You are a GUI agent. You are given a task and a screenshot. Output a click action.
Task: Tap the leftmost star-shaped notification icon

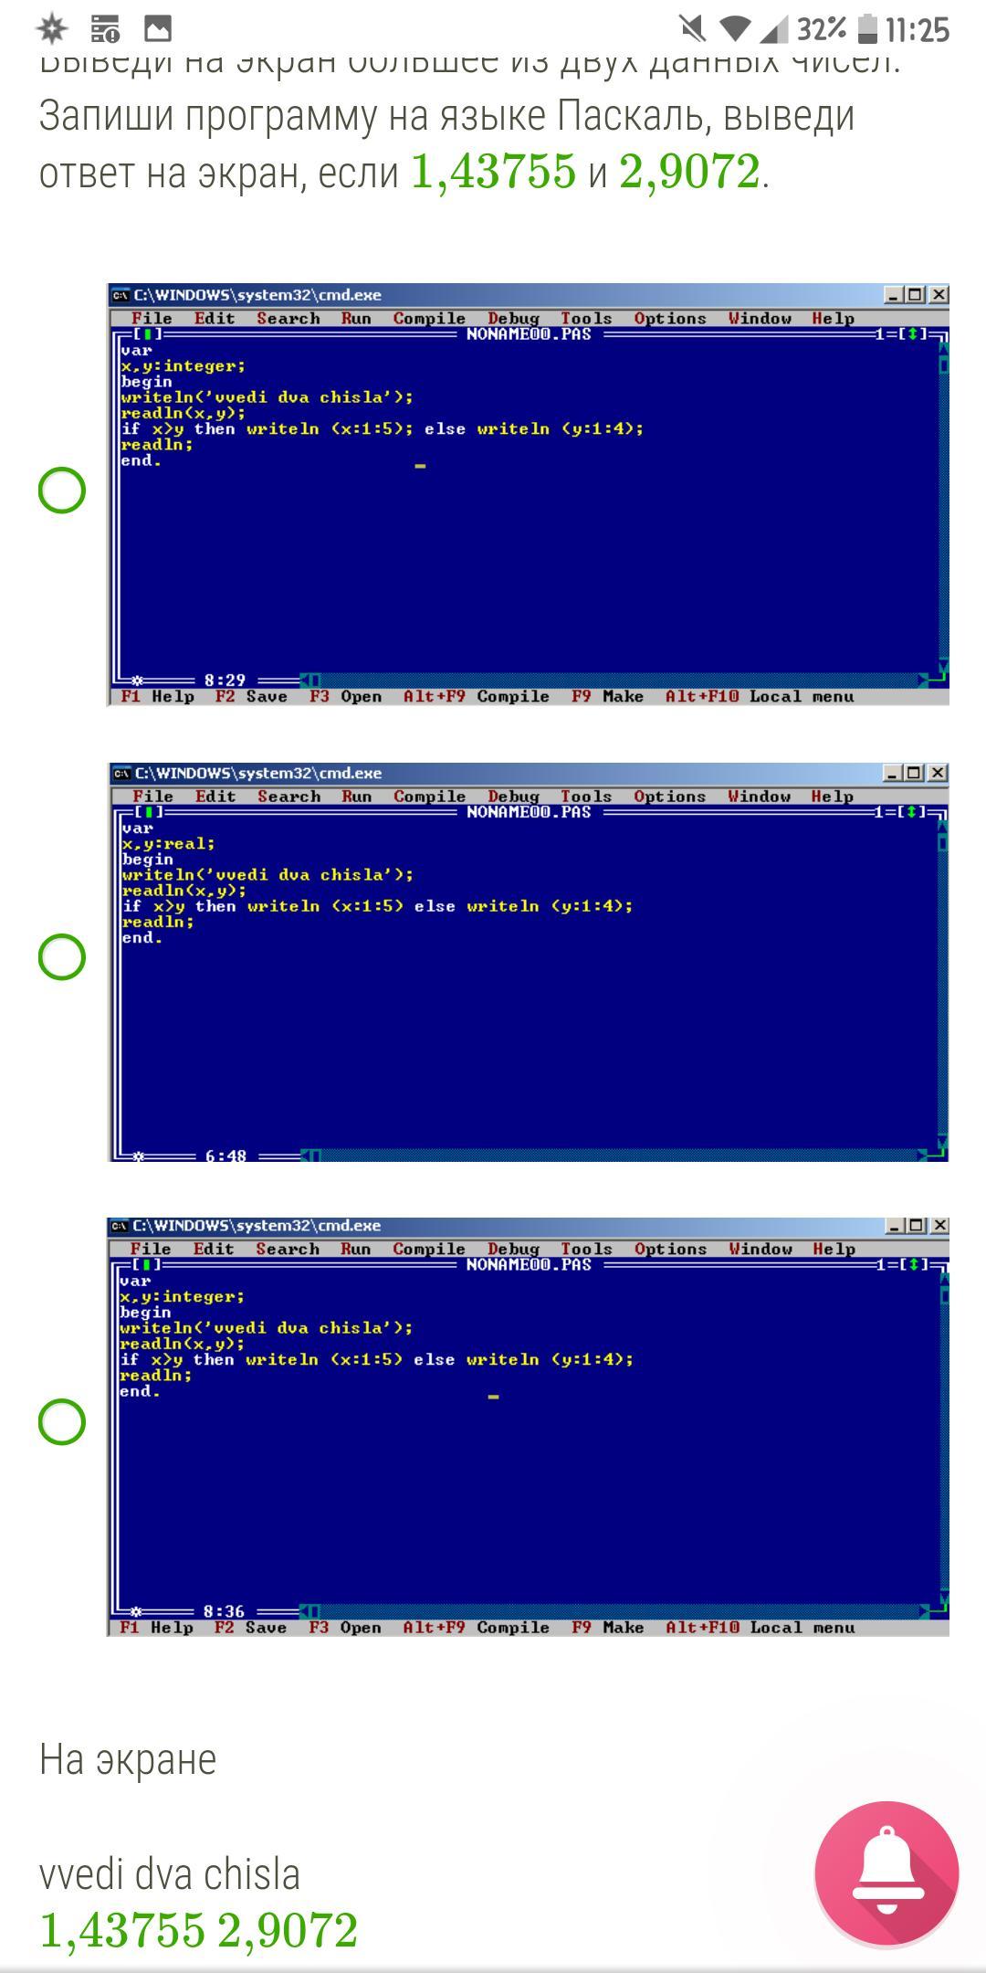coord(52,29)
